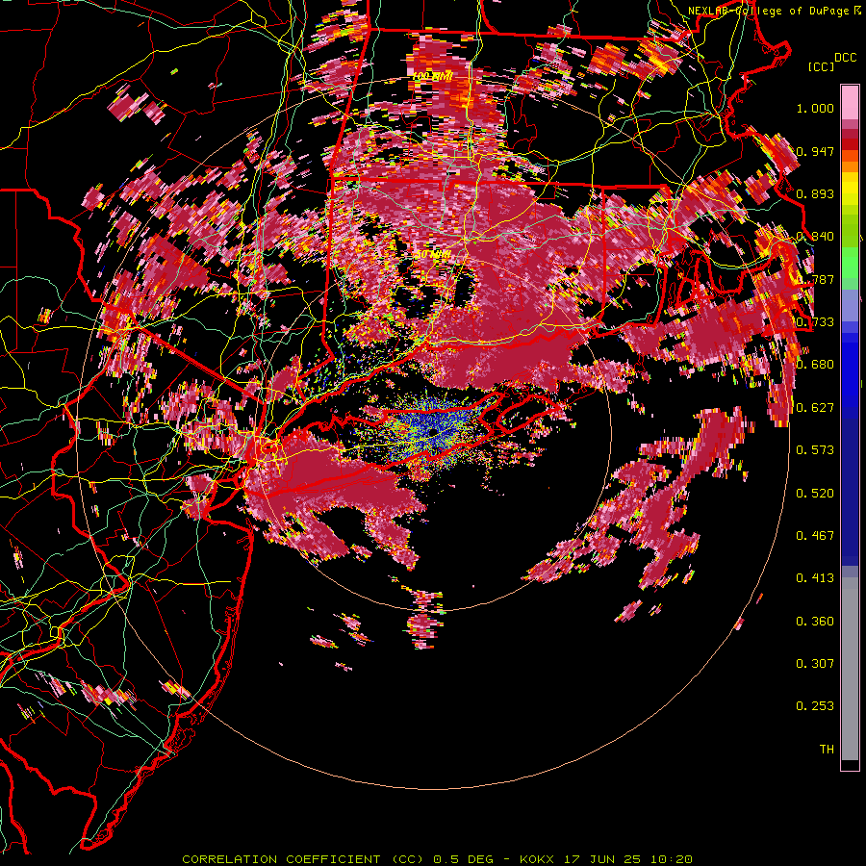Click the TH threshold label
The image size is (866, 866).
pos(827,750)
